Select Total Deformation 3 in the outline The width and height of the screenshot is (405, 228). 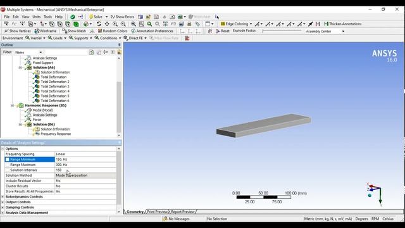(55, 86)
